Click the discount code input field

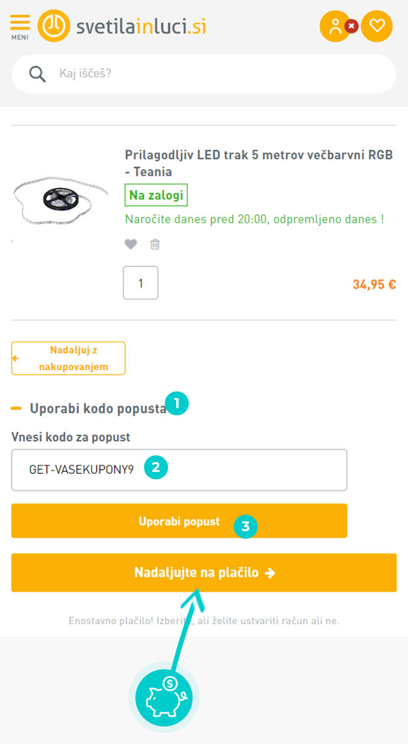click(180, 470)
